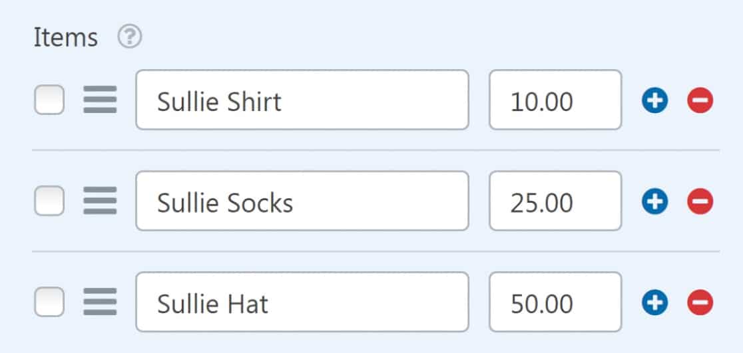The height and width of the screenshot is (353, 743).
Task: Check the Sullie Shirt checkbox
Action: point(49,101)
